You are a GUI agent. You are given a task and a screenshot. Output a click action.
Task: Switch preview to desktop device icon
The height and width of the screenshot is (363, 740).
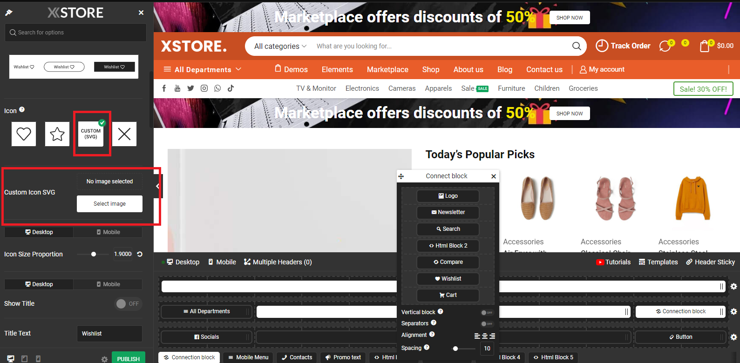(x=11, y=359)
